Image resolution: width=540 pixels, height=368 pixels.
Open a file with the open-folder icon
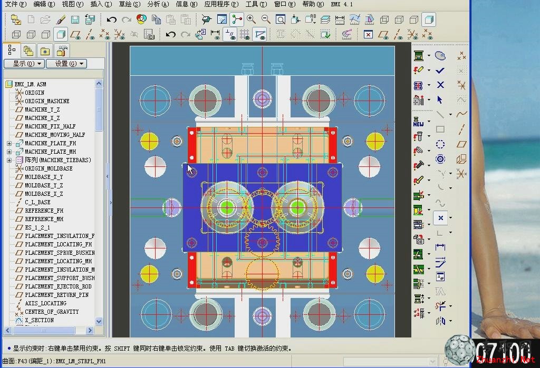[x=45, y=19]
